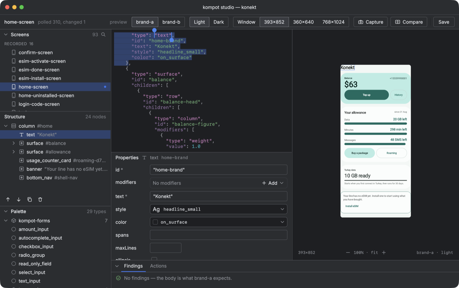Click the Data allowance progress bar
Screen dimensions: 459x288
click(x=376, y=123)
